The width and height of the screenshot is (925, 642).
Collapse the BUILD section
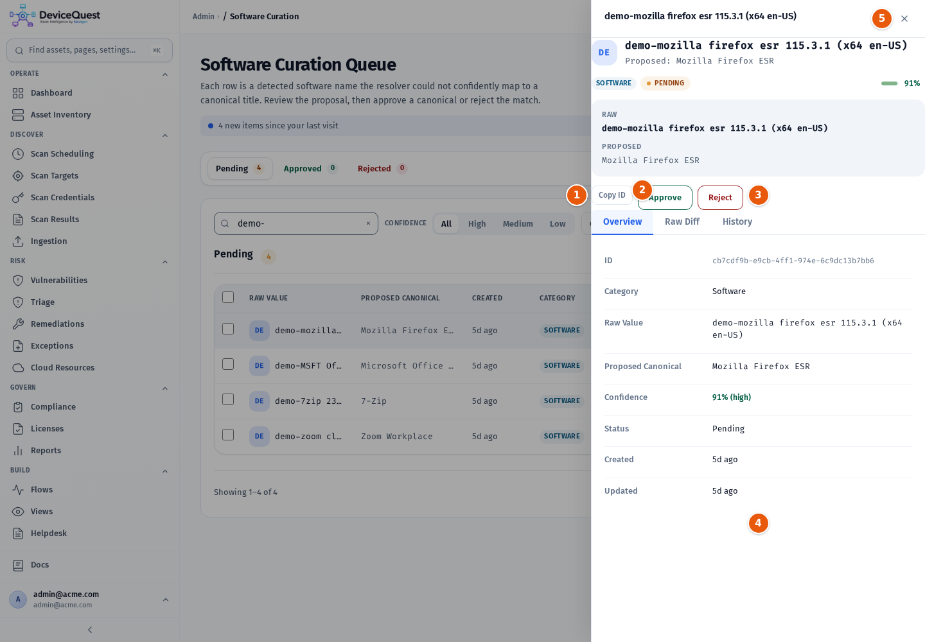point(165,471)
